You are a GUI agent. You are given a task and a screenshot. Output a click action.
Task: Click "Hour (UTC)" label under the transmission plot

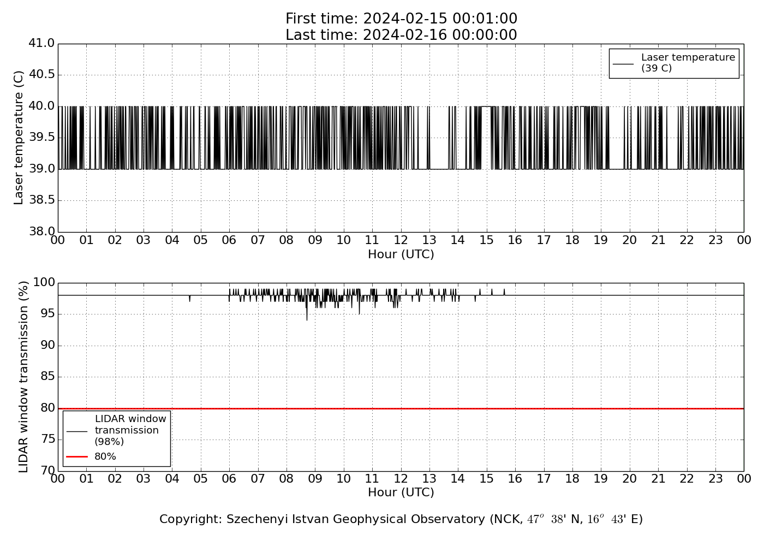[401, 492]
